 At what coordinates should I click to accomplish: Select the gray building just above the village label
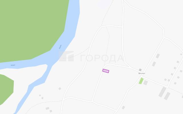[140, 70]
